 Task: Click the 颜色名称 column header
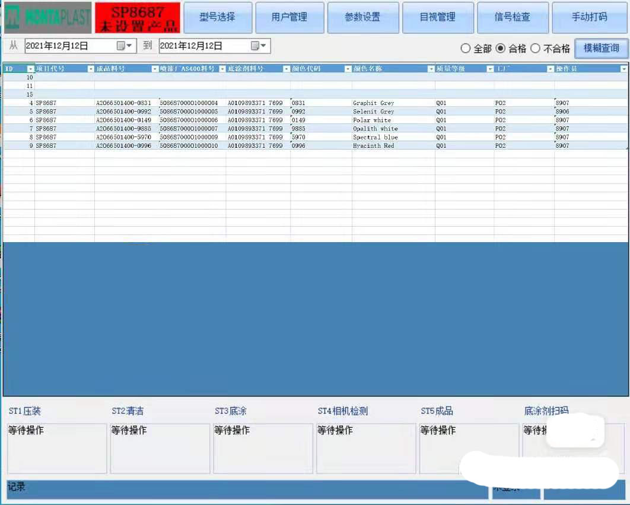pyautogui.click(x=393, y=69)
